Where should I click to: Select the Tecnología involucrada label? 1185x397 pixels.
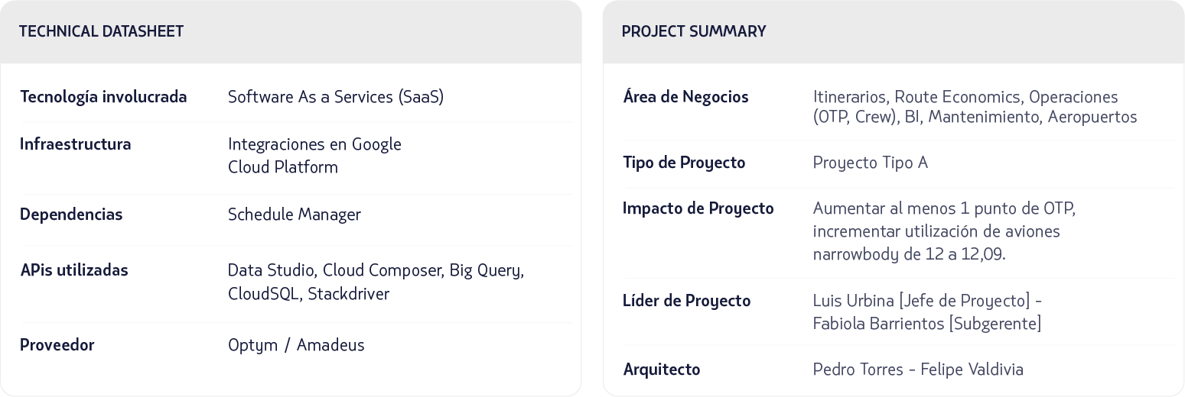tap(103, 97)
